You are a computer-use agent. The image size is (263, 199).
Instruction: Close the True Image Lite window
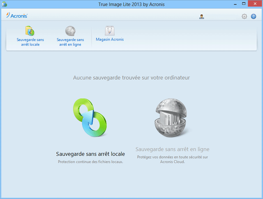(x=255, y=4)
